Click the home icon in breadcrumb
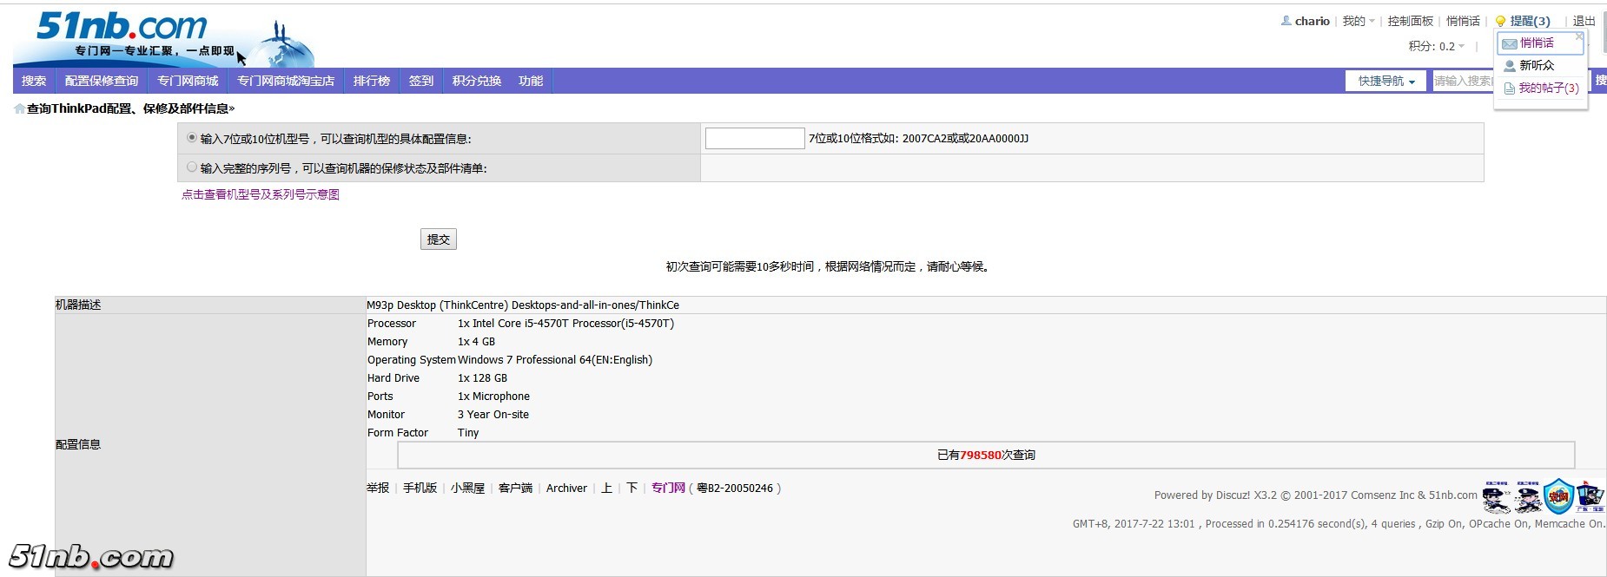Viewport: 1607px width, 577px height. coord(19,109)
